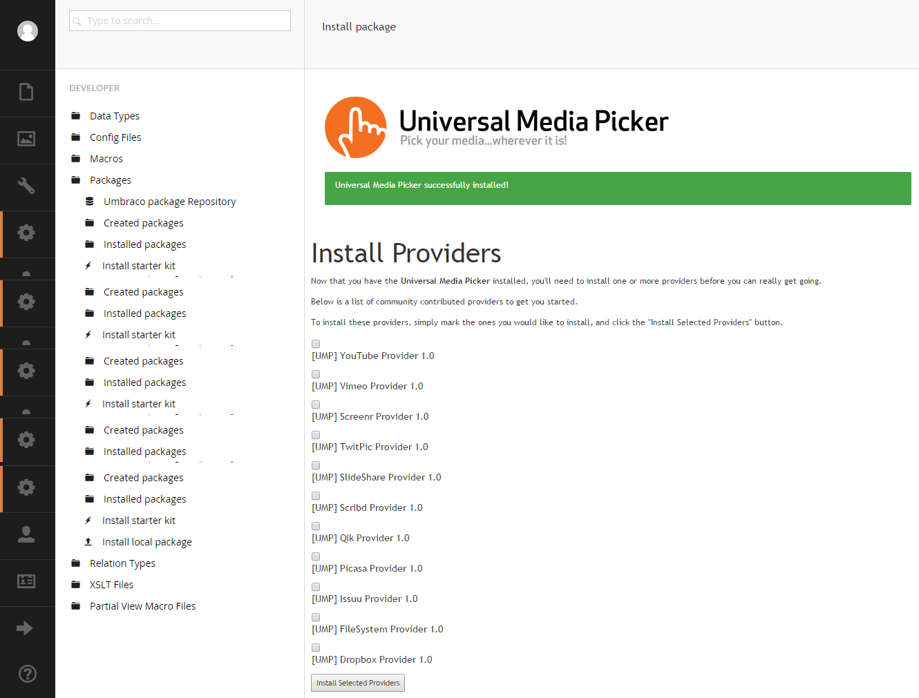Open the Members ID card icon
Screen dimensions: 919x698
click(x=26, y=581)
